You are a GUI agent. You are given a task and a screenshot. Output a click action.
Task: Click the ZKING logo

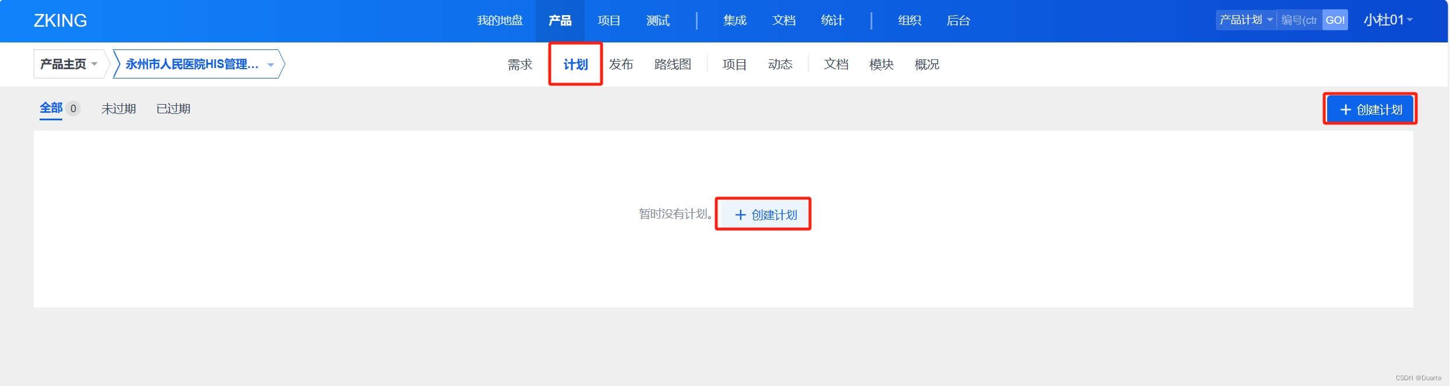tap(60, 20)
